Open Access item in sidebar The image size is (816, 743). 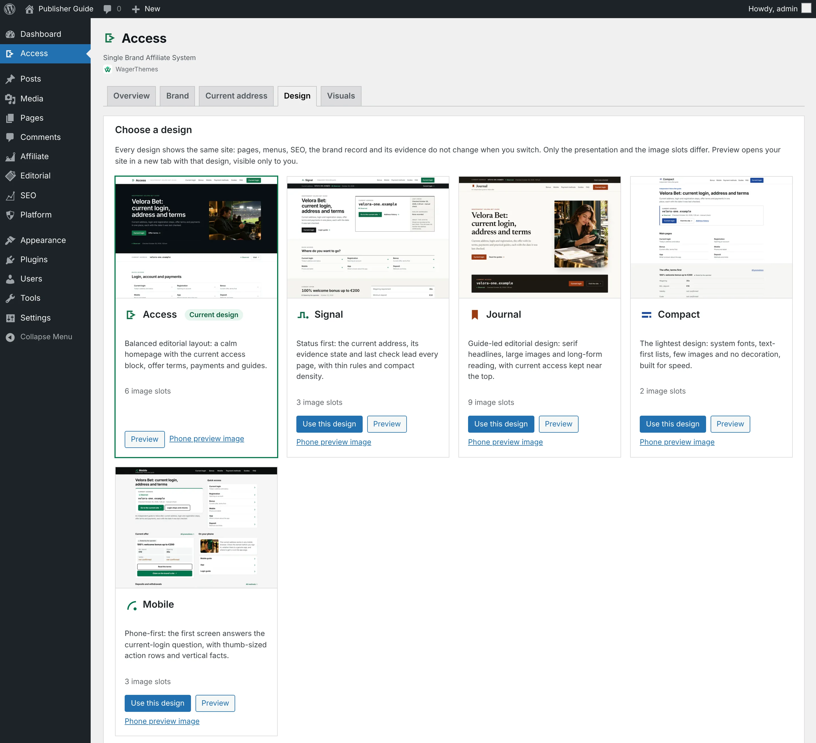point(45,54)
